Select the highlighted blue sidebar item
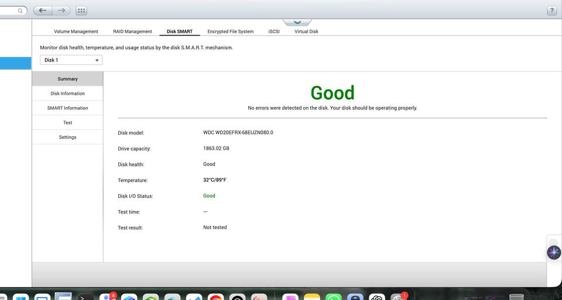Image resolution: width=562 pixels, height=300 pixels. click(15, 63)
